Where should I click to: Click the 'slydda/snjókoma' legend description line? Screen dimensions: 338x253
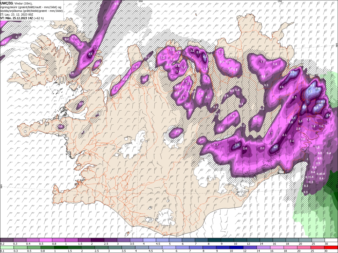pos(31,11)
